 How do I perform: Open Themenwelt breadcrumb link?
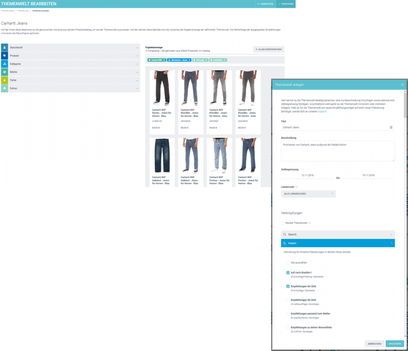click(23, 11)
